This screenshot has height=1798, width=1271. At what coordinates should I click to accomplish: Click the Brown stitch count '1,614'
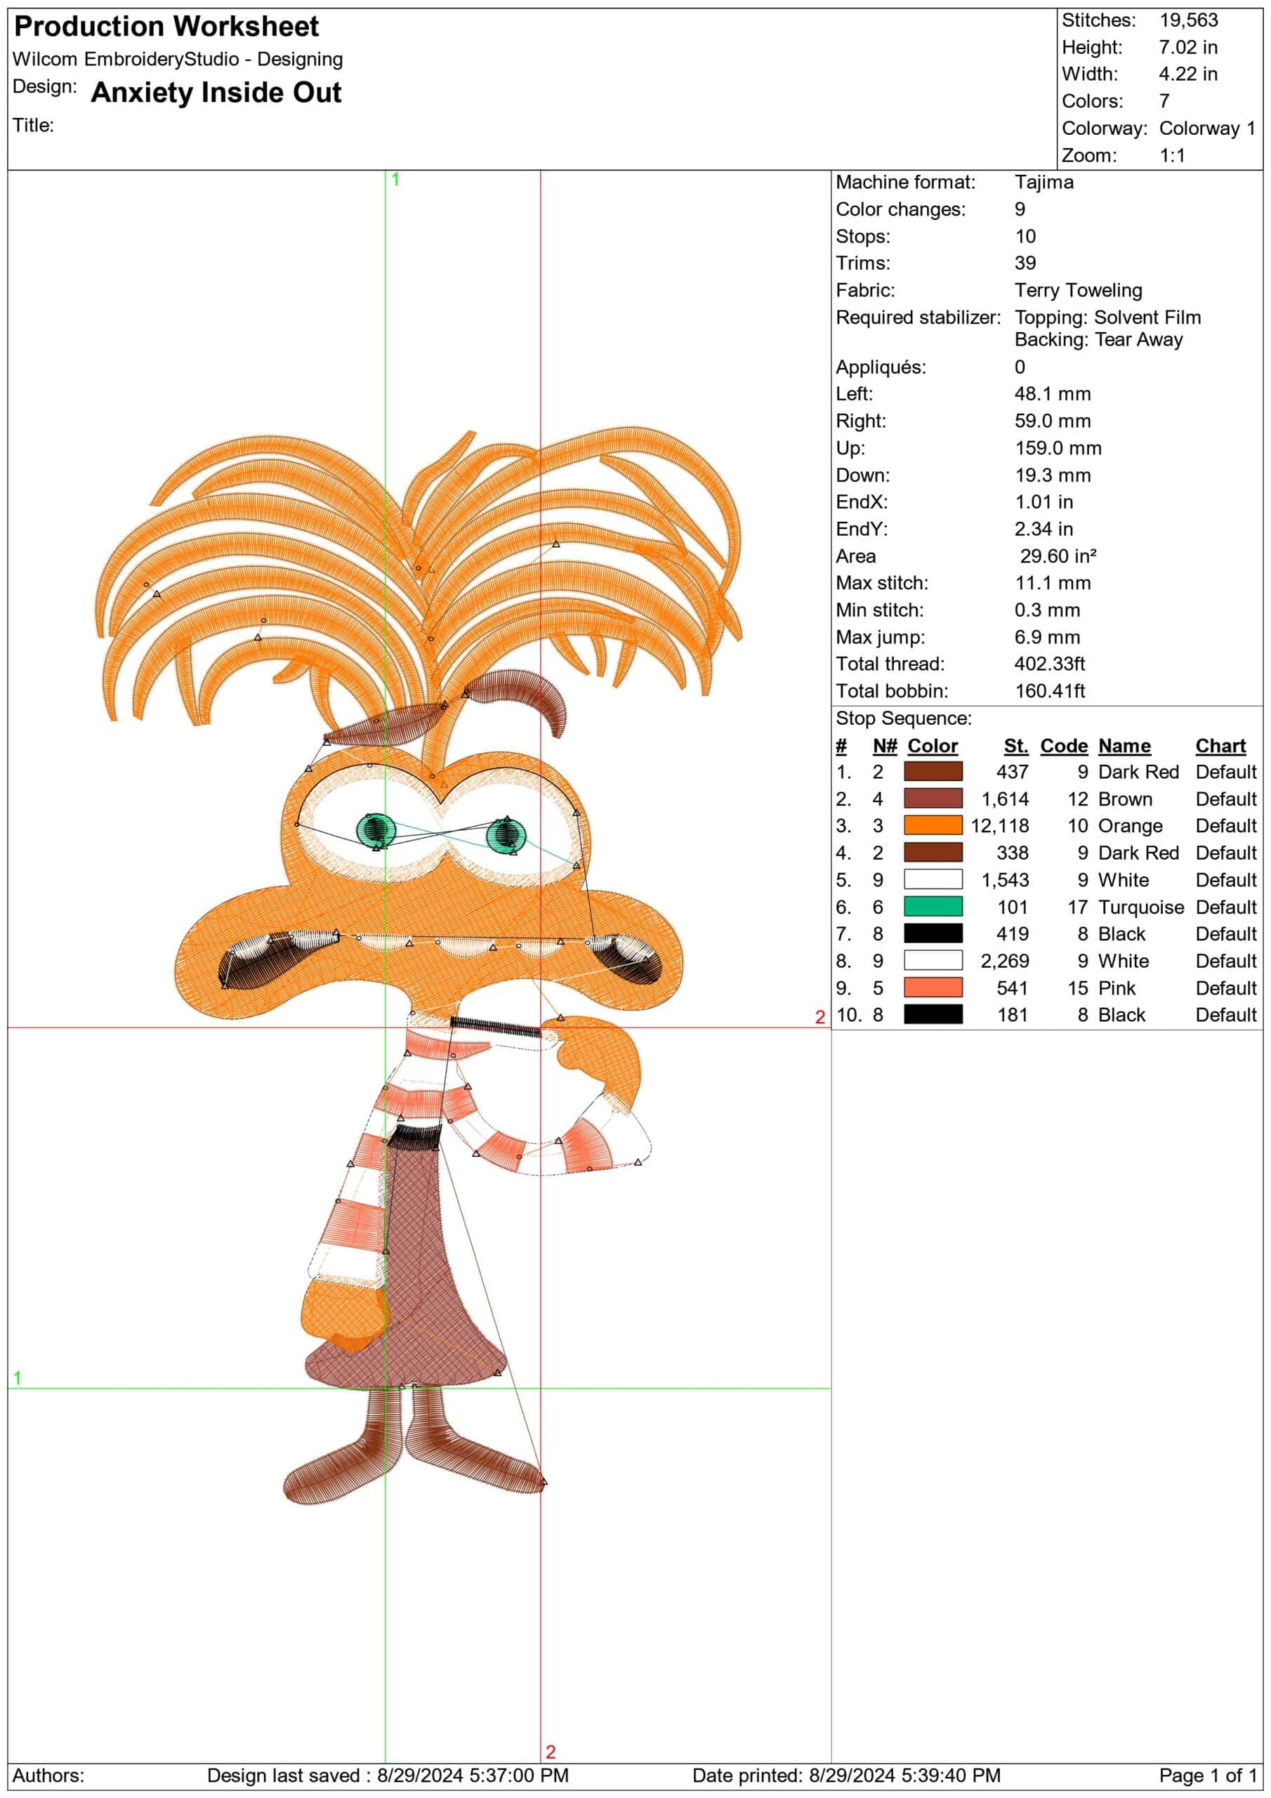[x=1005, y=799]
